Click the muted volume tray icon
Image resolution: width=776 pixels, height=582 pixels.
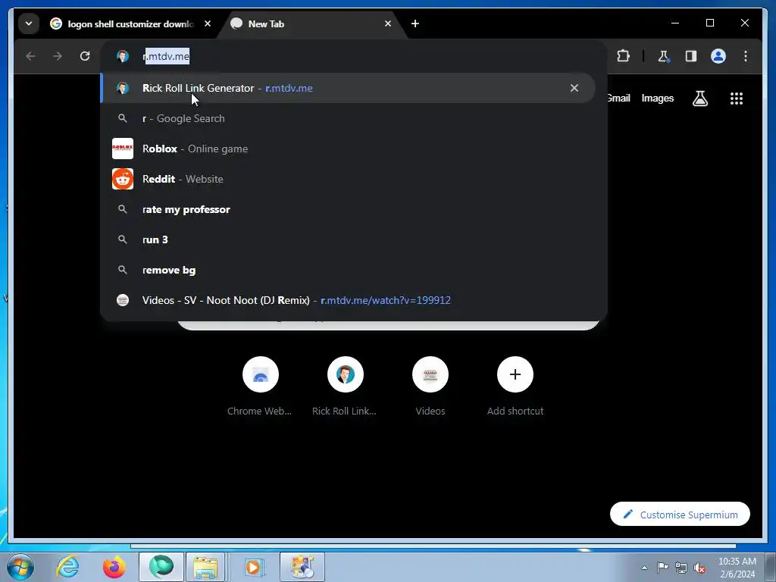pos(699,568)
